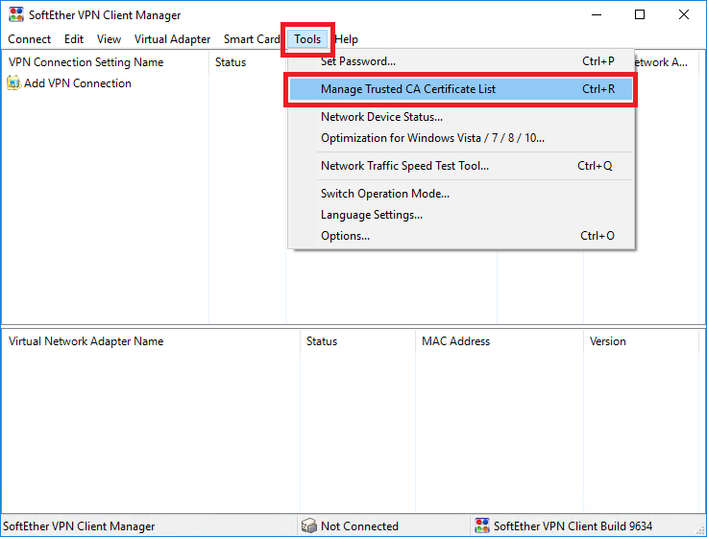The width and height of the screenshot is (707, 537).
Task: Click SoftEther VPN Client Build 9634 text
Action: pos(573,526)
